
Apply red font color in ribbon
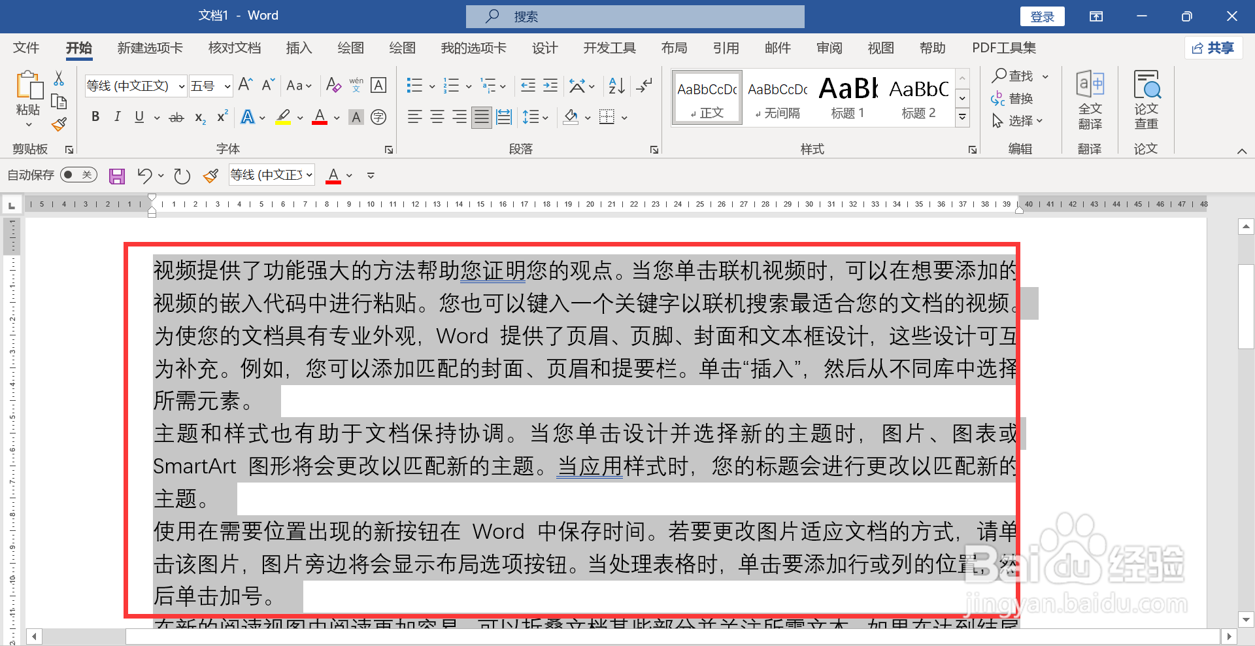[320, 117]
